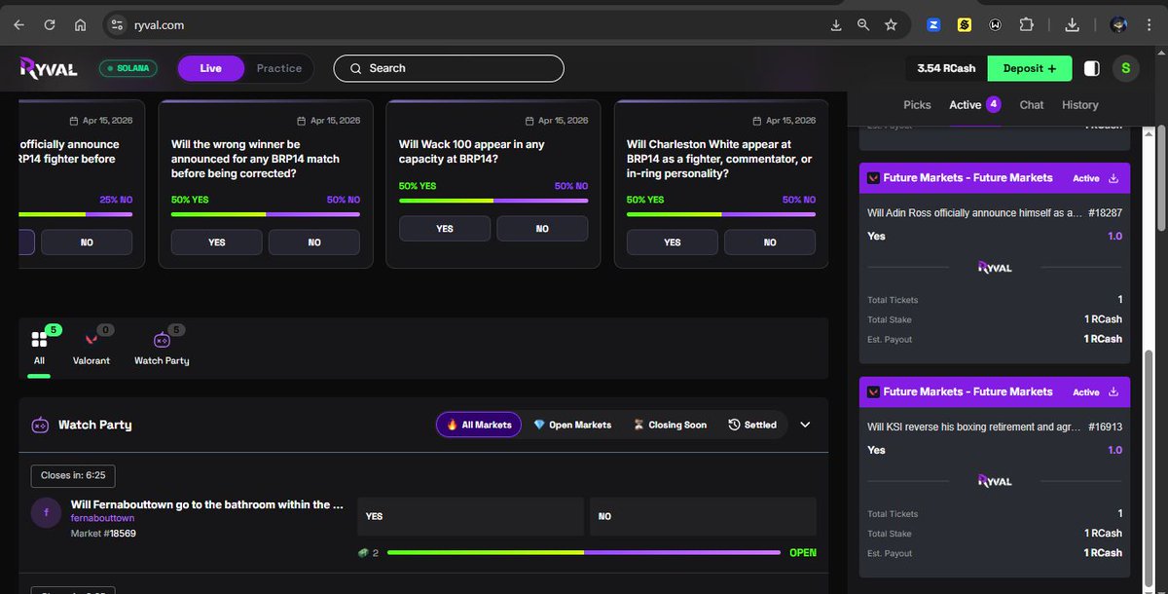
Task: Pick YES on Fernabouttown bathroom market
Action: coord(471,516)
